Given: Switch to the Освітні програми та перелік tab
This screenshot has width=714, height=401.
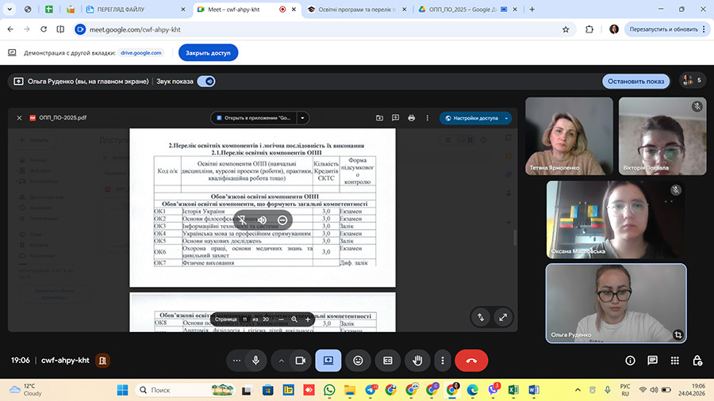Looking at the screenshot, I should point(355,9).
